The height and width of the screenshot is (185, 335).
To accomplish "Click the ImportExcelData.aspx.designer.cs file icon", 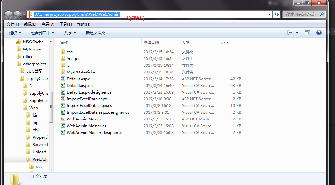I will (63, 112).
